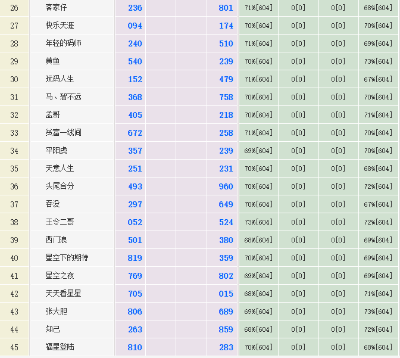400x358 pixels.
Task: Click the 西门浪 name link
Action: [57, 240]
